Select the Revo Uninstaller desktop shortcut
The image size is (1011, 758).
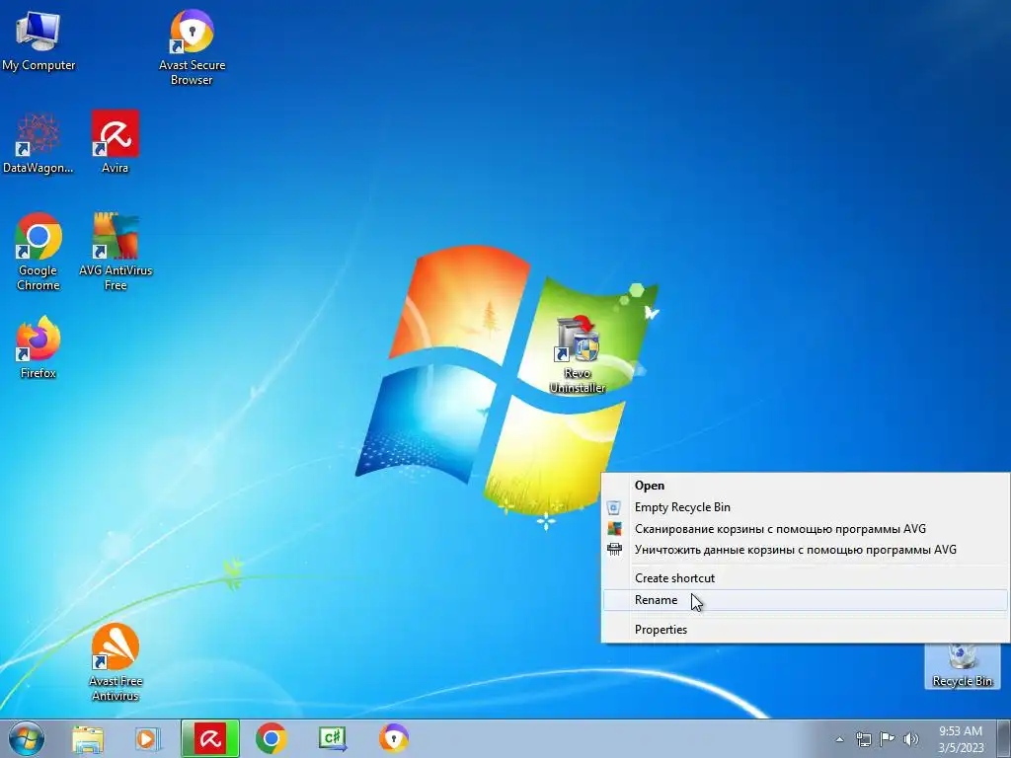click(x=577, y=353)
